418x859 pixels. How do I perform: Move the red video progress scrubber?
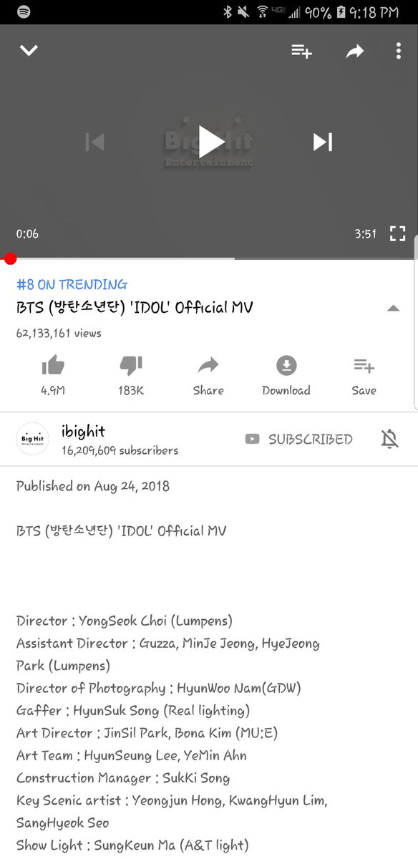(x=10, y=258)
